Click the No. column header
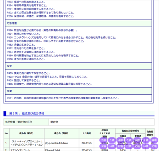This screenshot has width=159, height=151. 6,134
